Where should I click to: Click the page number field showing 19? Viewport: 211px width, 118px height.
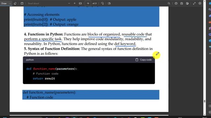pyautogui.click(x=88, y=4)
